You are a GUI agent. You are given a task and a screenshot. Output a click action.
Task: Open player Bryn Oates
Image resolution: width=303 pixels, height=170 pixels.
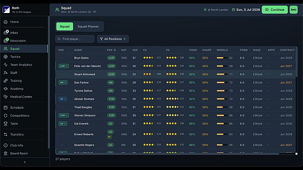click(x=81, y=58)
